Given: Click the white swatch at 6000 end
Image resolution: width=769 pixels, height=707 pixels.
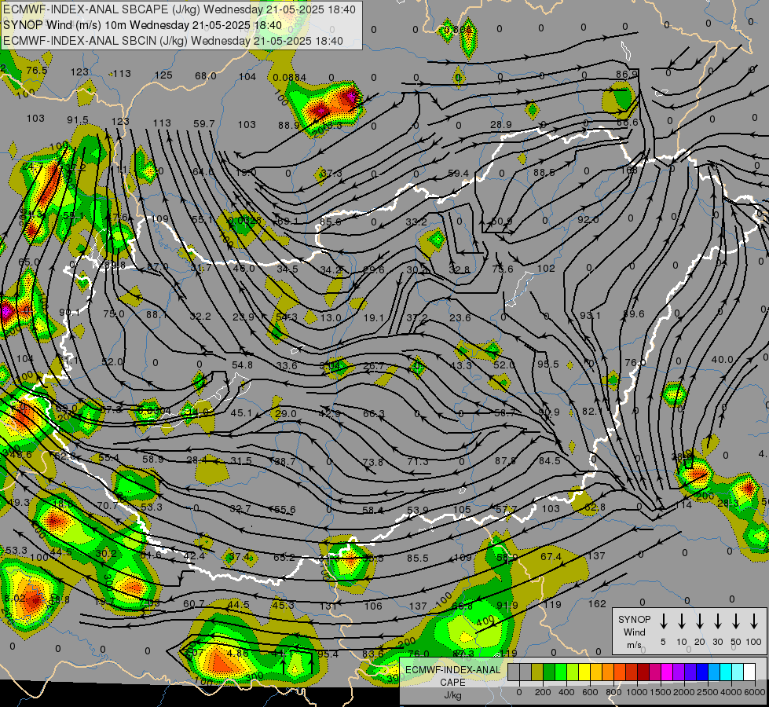Looking at the screenshot, I should pos(749,672).
